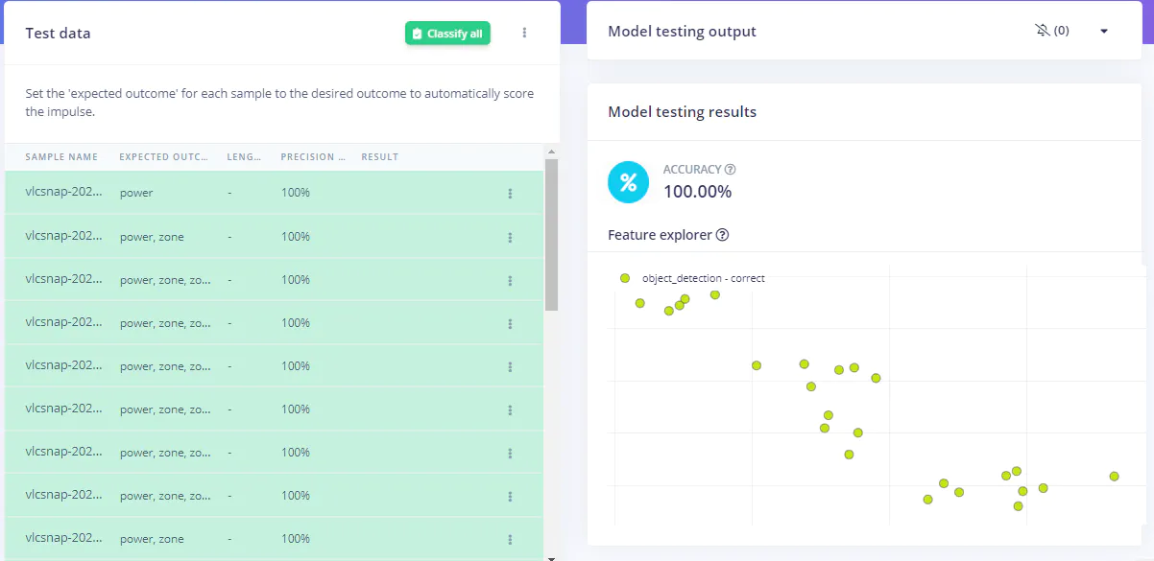Click the LENGTH column header

pos(244,157)
